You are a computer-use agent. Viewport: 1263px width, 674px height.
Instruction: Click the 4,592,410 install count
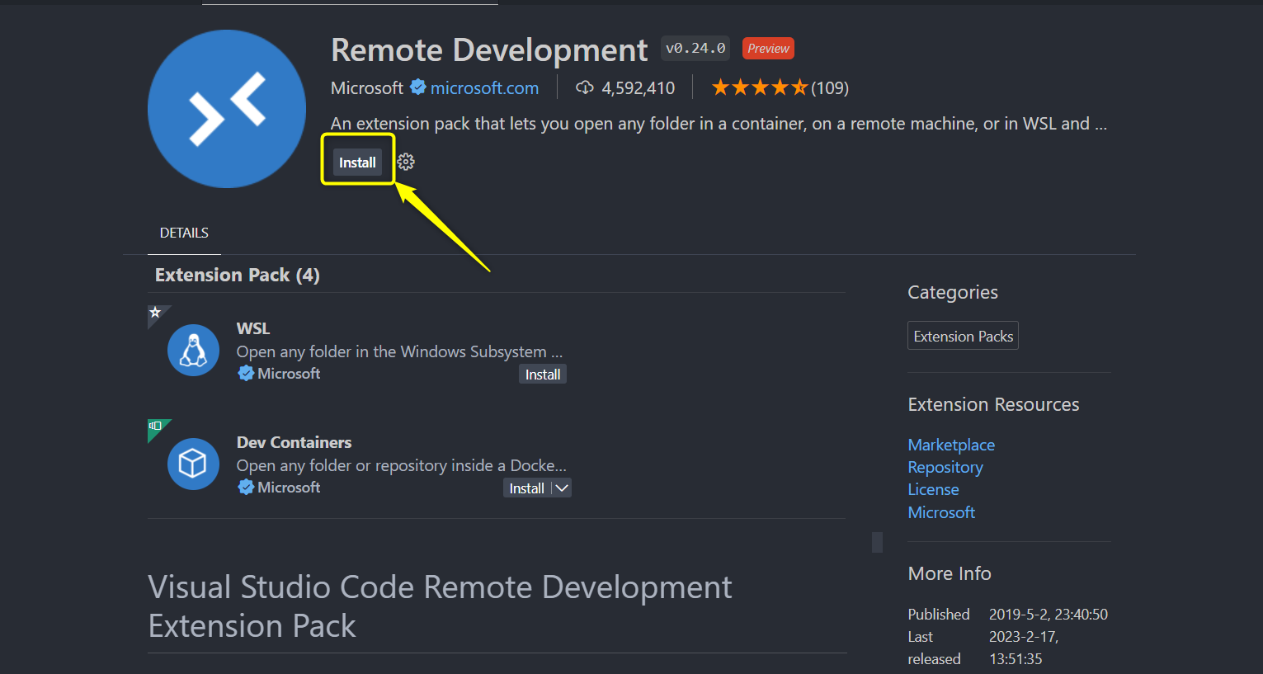tap(638, 87)
